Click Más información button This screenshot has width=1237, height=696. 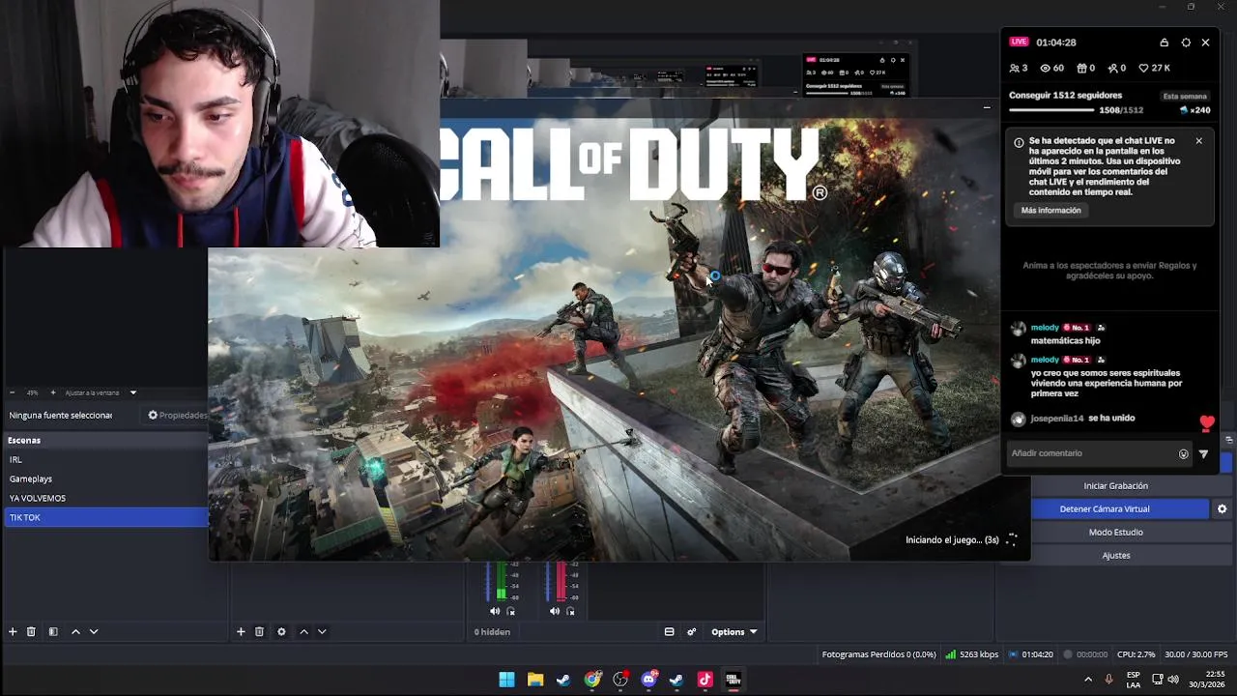pyautogui.click(x=1051, y=210)
